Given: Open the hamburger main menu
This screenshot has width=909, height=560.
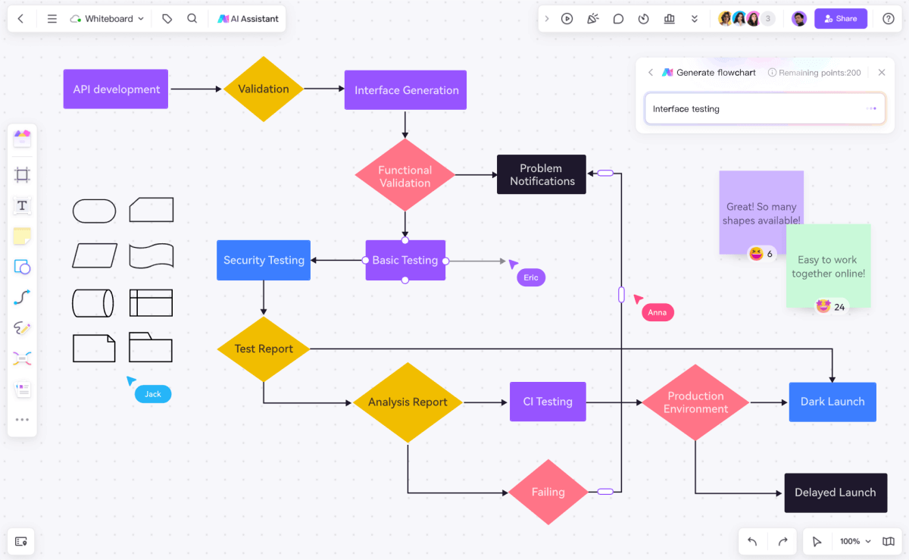Looking at the screenshot, I should pyautogui.click(x=52, y=18).
